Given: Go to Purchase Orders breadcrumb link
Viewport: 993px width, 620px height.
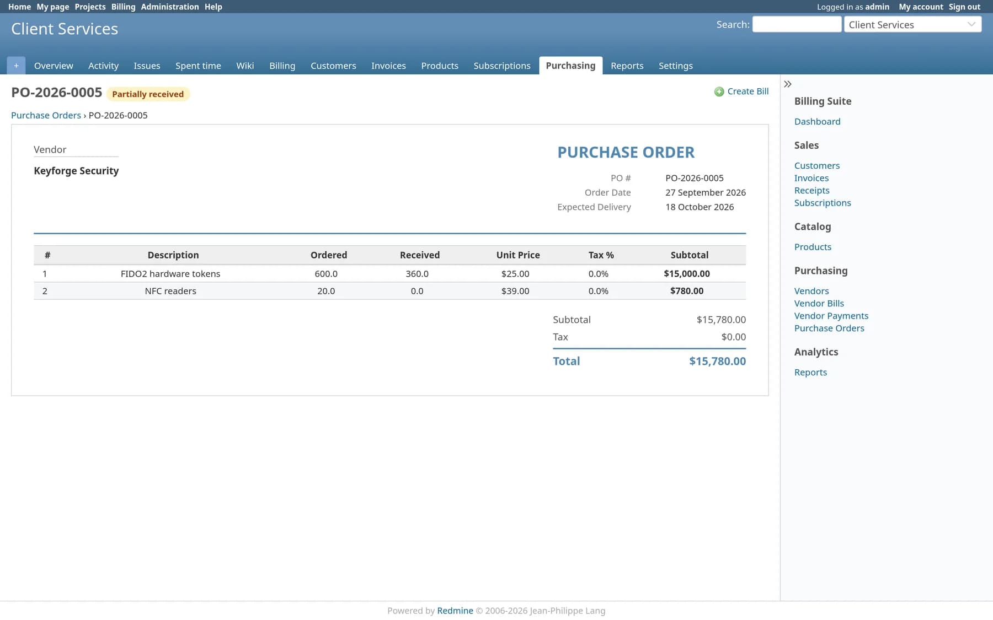Looking at the screenshot, I should tap(46, 115).
